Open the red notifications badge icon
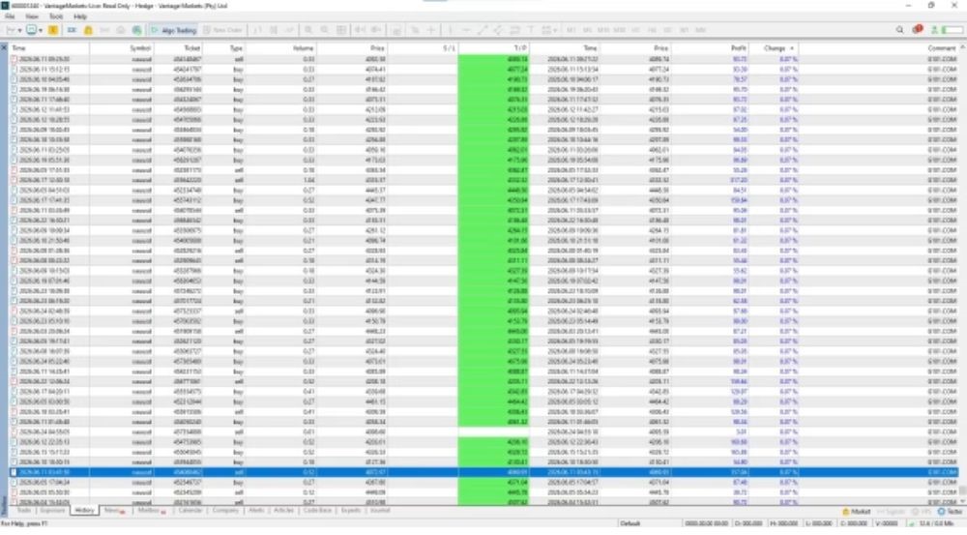 pos(917,29)
